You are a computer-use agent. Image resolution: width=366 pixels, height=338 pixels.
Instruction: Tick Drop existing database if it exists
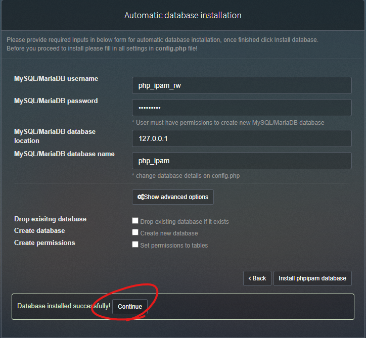click(135, 221)
